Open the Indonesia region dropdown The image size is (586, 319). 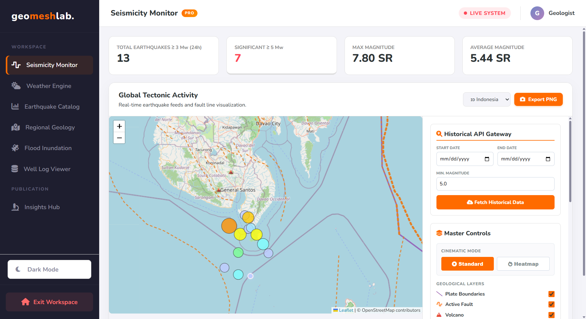tap(487, 100)
